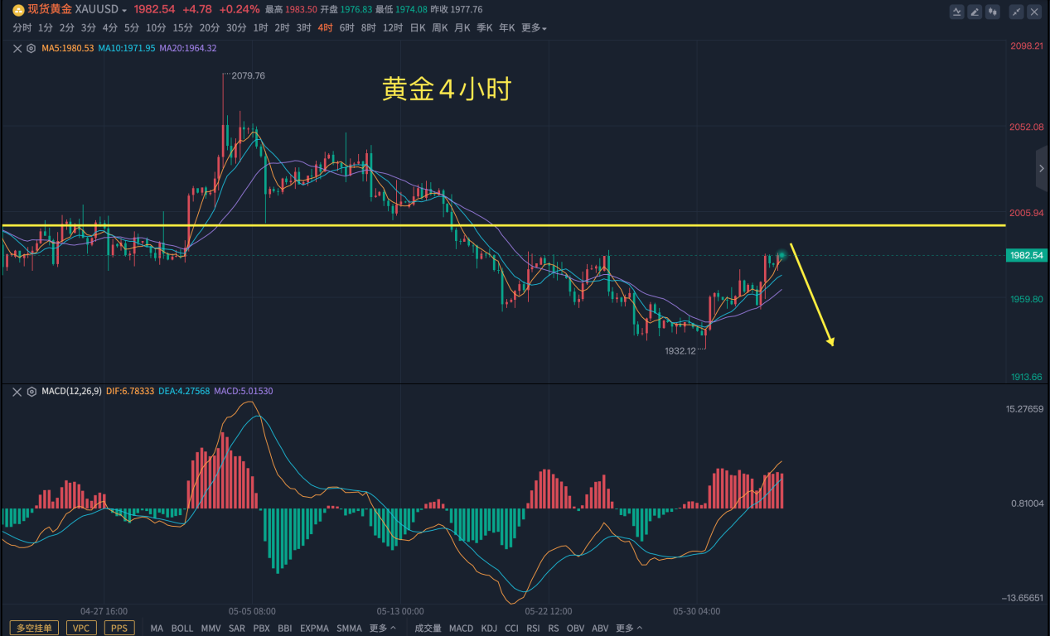Open the indicator line chart tool
This screenshot has height=636, width=1050.
tap(957, 12)
